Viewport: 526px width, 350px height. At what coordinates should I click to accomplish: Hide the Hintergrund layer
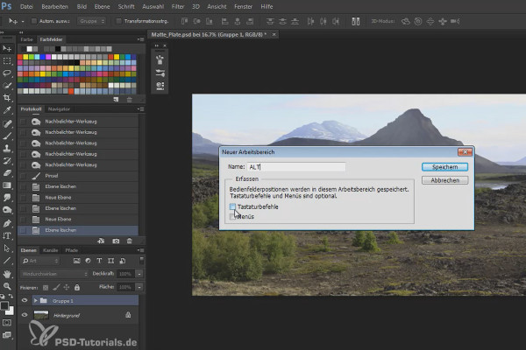tap(25, 315)
